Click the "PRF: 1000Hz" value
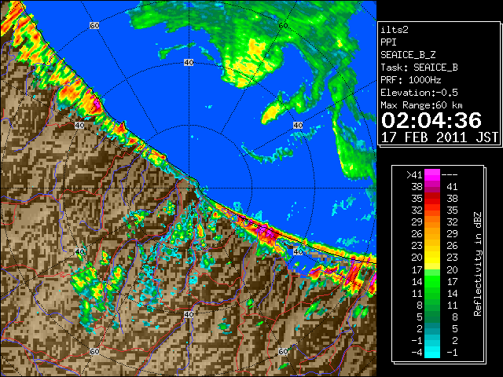This screenshot has width=503, height=377. [x=410, y=80]
